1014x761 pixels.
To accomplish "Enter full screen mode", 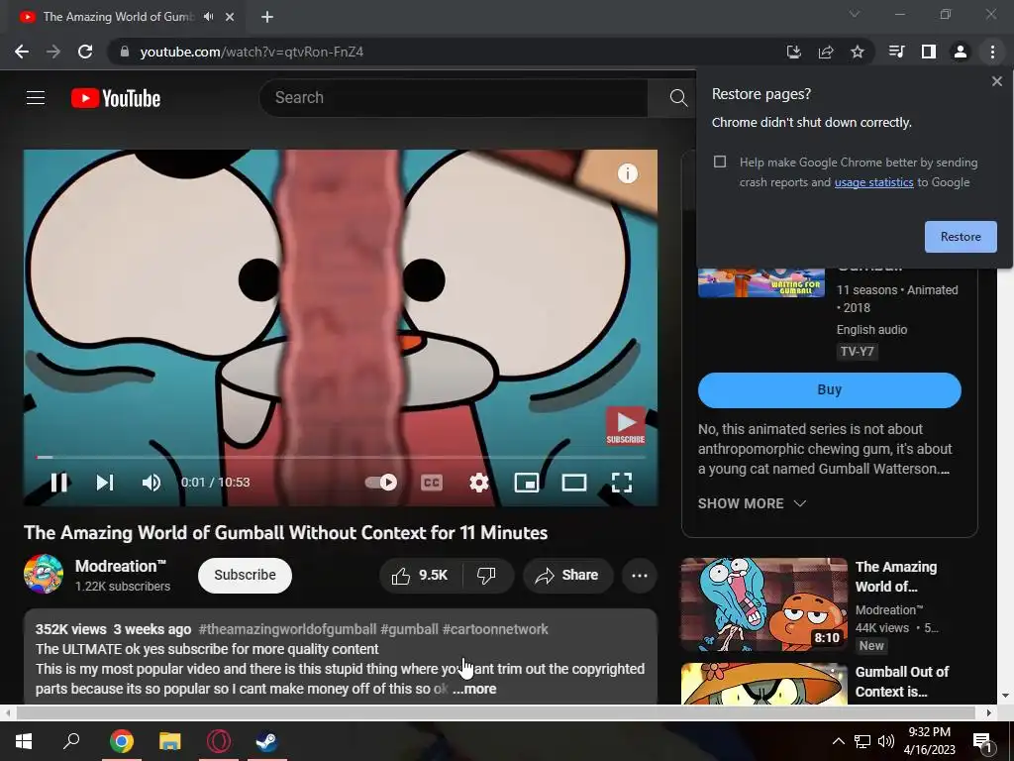I will click(x=622, y=483).
